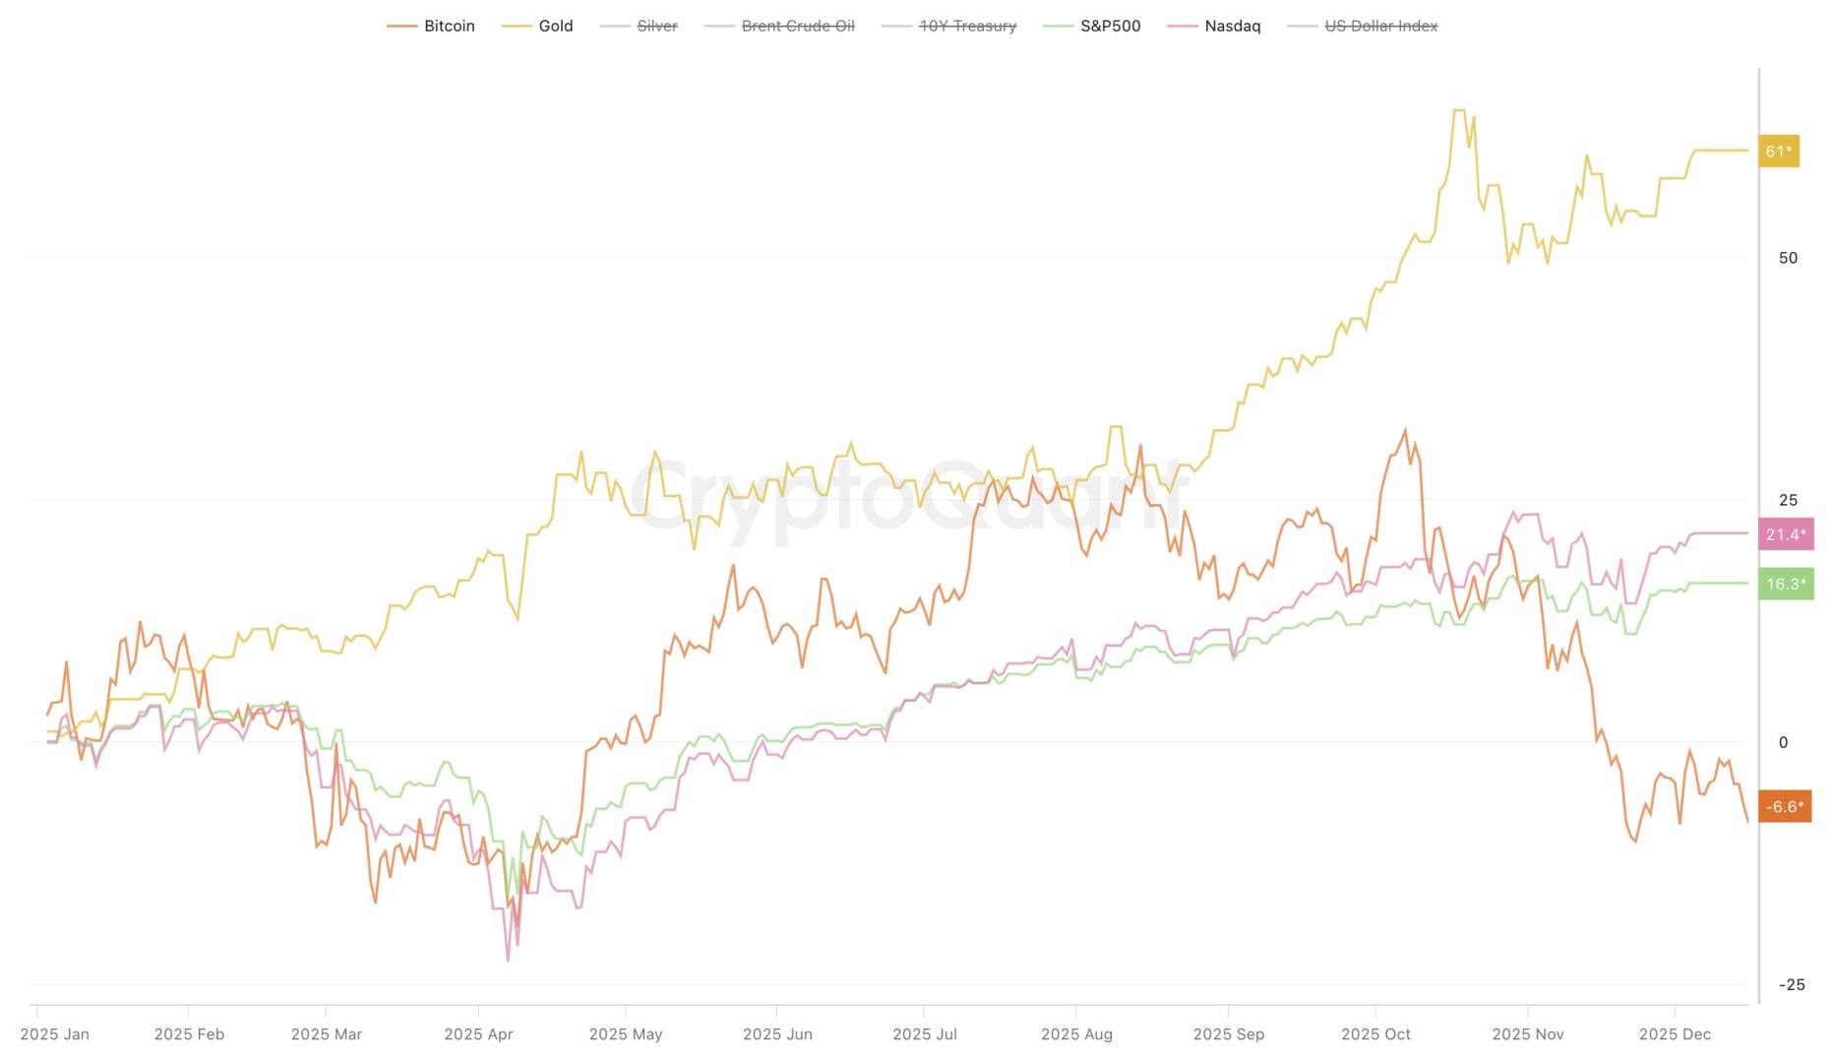This screenshot has width=1832, height=1063.
Task: Click the 2025 Oct axis label
Action: [1375, 1034]
